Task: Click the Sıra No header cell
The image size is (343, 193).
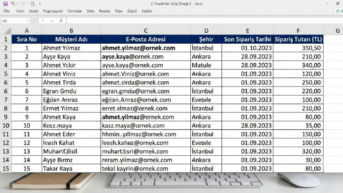Action: [27, 39]
